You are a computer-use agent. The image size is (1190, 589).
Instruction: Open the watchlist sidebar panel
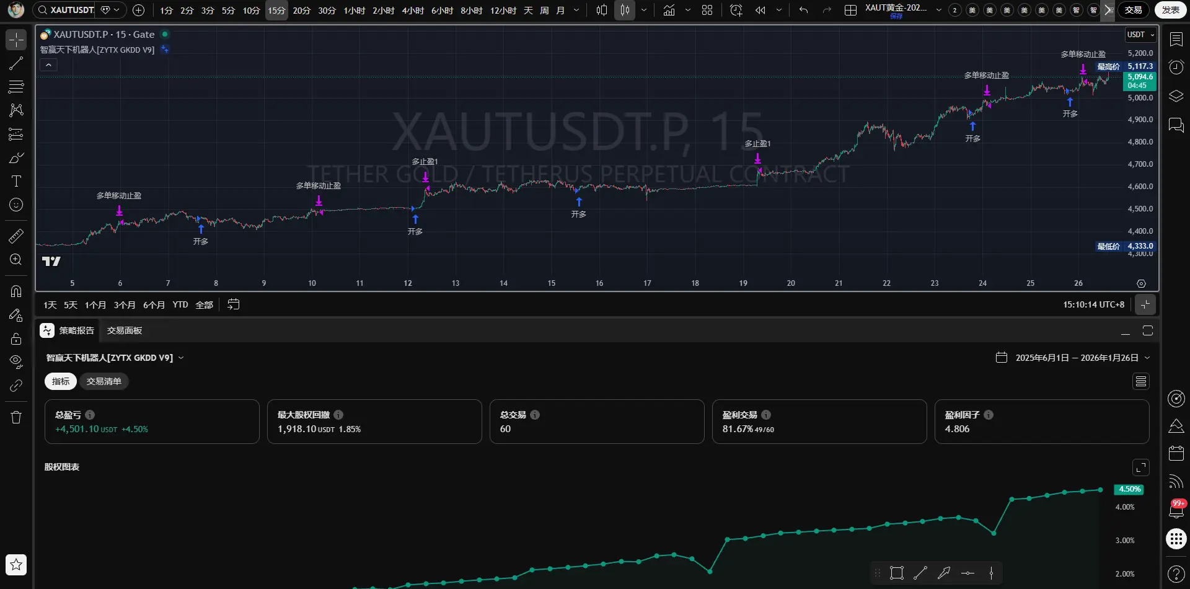[1176, 39]
